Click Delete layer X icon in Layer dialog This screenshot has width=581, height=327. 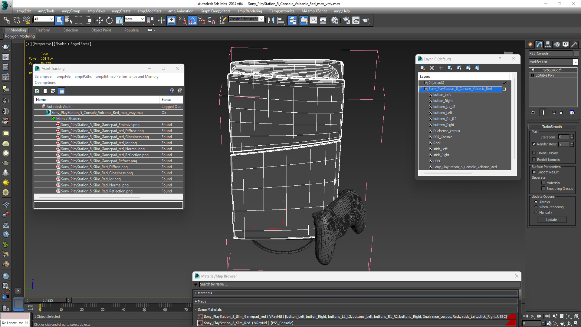(x=432, y=68)
